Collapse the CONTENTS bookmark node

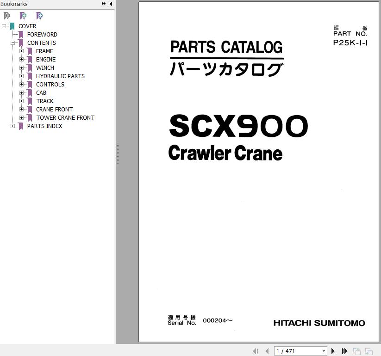[x=12, y=43]
